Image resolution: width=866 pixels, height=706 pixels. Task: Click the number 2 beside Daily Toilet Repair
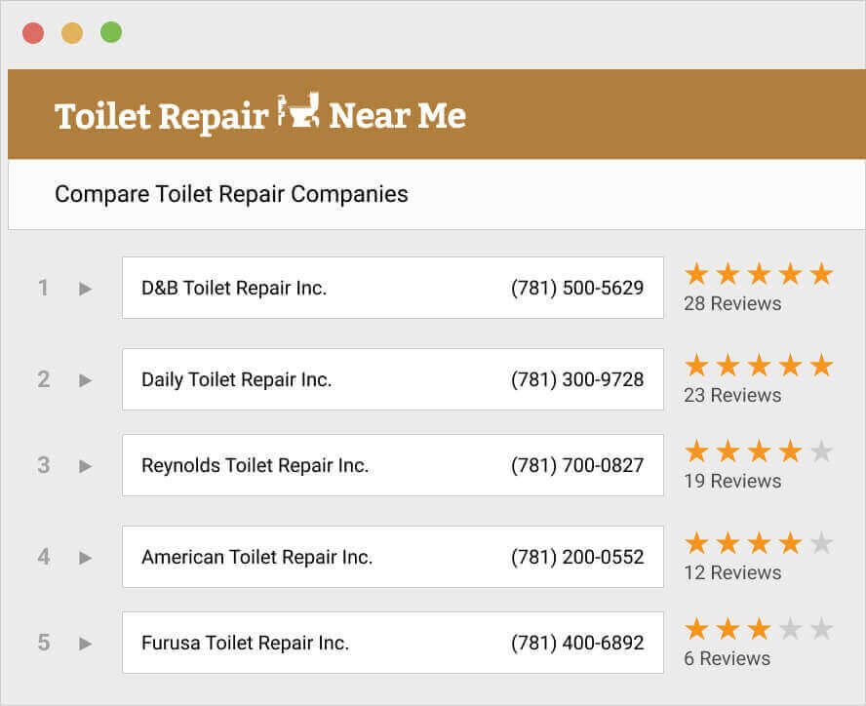(x=43, y=379)
